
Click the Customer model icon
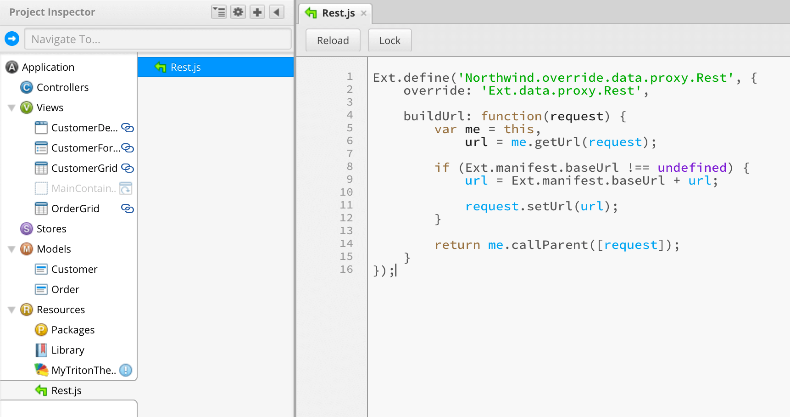(41, 269)
